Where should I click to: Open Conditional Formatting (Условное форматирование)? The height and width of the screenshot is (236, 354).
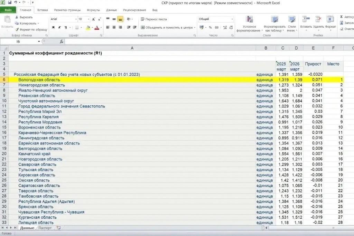249,24
